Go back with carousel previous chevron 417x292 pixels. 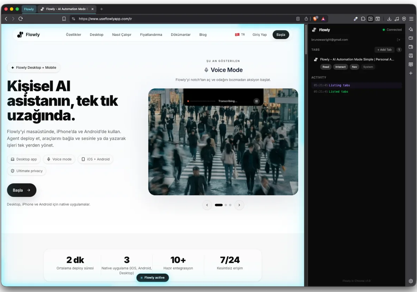207,205
